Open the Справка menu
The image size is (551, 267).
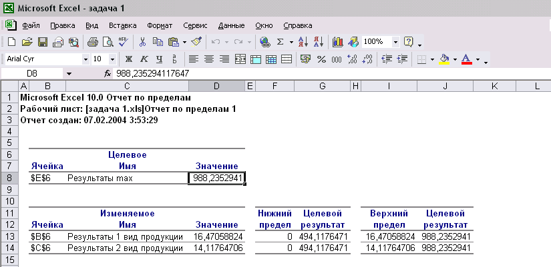[298, 25]
